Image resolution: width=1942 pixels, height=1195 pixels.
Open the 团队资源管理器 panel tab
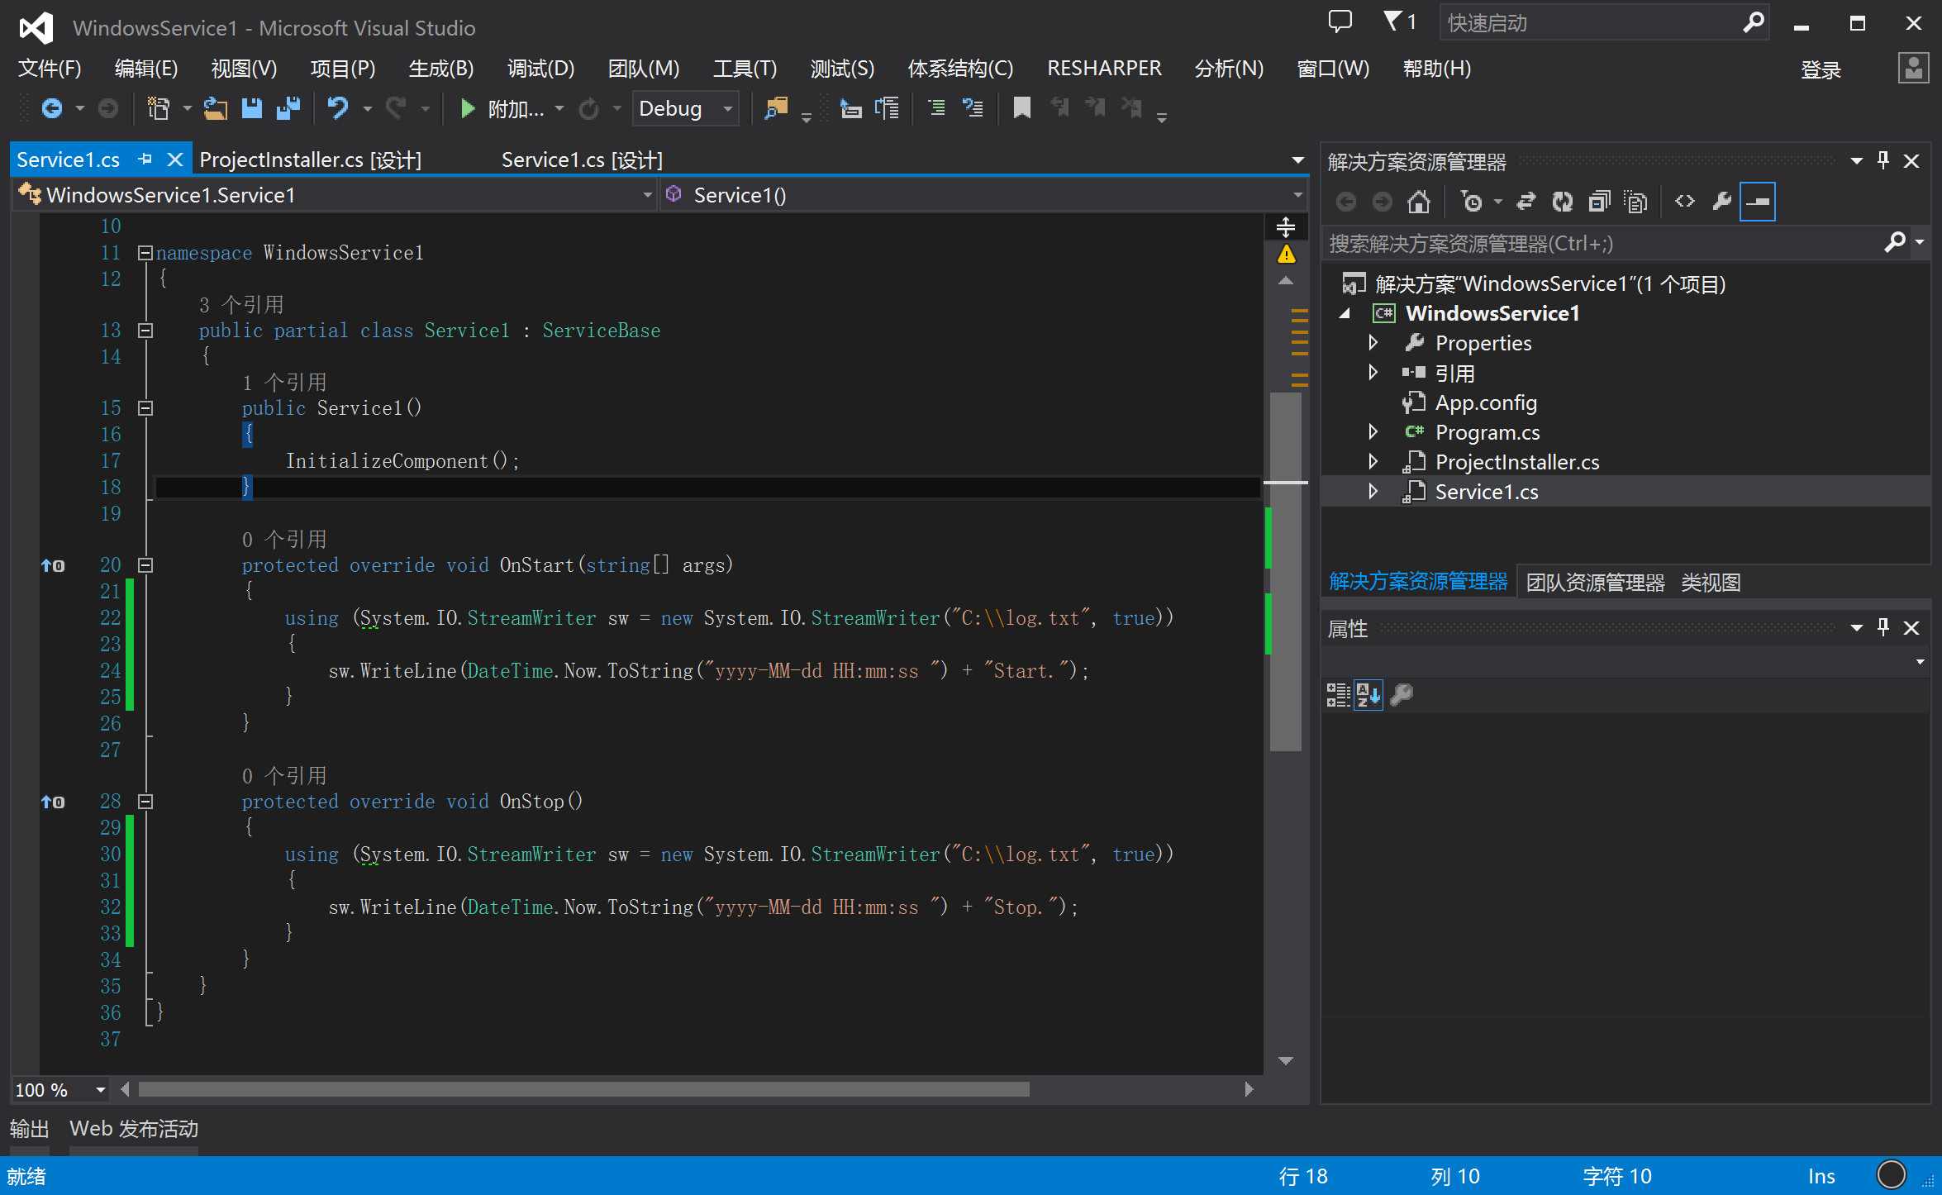1594,583
